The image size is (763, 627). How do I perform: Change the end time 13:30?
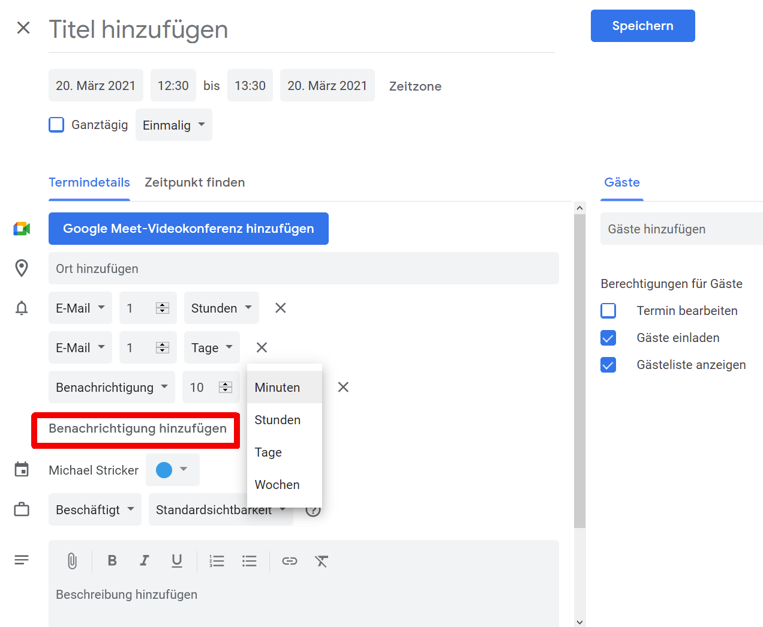pos(250,85)
